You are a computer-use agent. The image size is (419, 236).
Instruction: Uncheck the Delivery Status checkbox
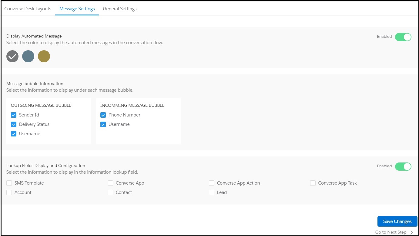[x=14, y=124]
